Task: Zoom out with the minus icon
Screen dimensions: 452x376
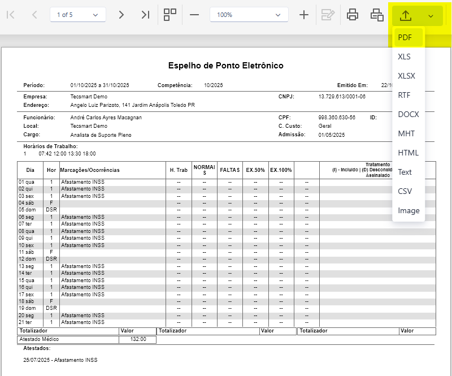Action: tap(194, 15)
